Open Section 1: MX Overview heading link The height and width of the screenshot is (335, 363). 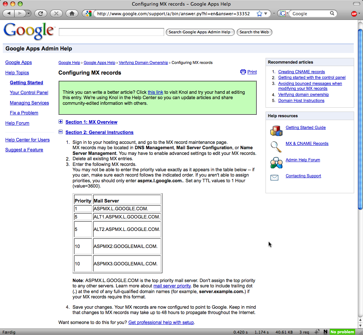point(91,122)
